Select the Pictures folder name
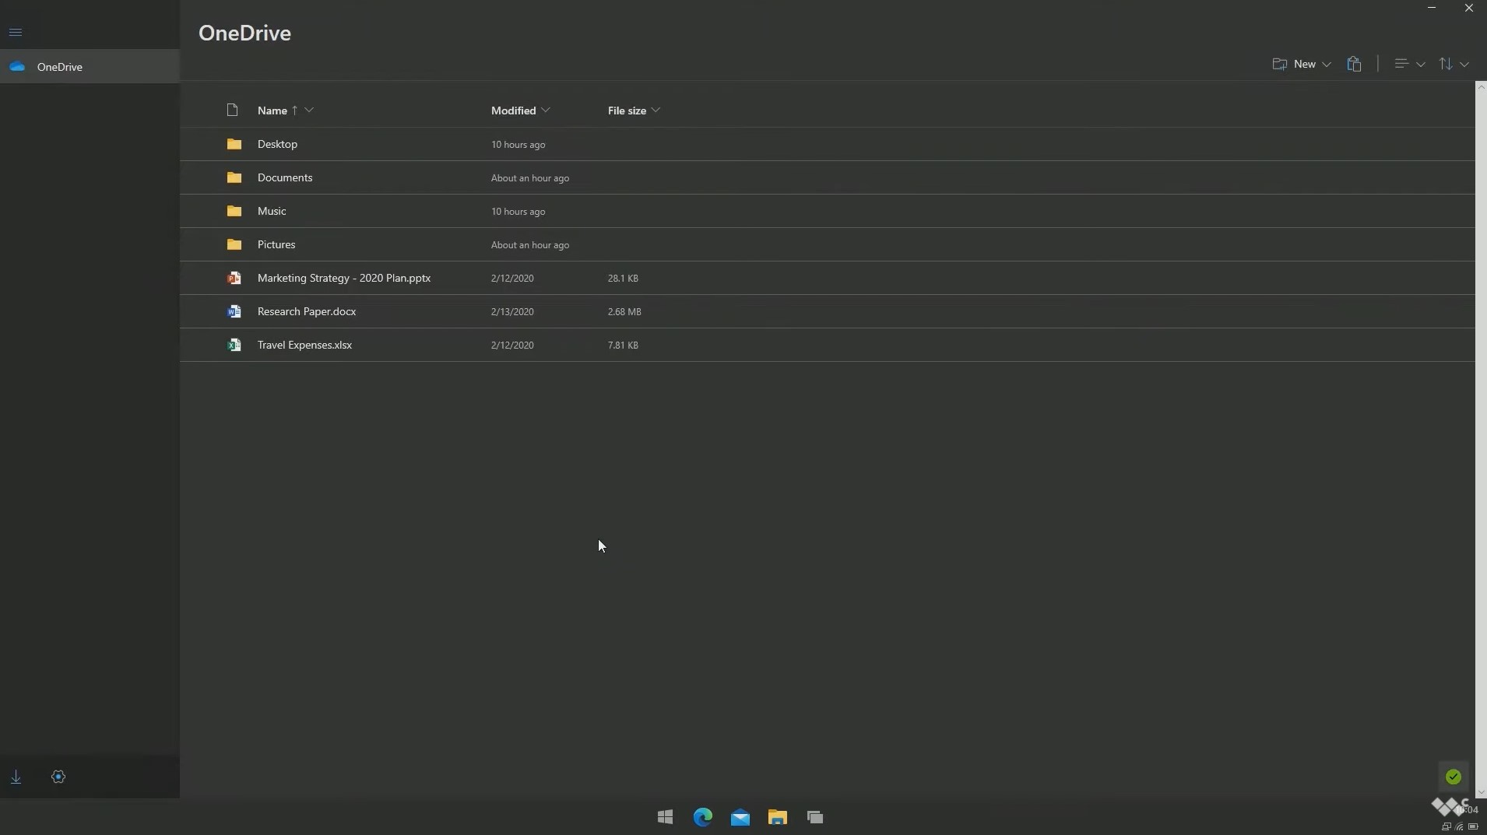 coord(276,244)
